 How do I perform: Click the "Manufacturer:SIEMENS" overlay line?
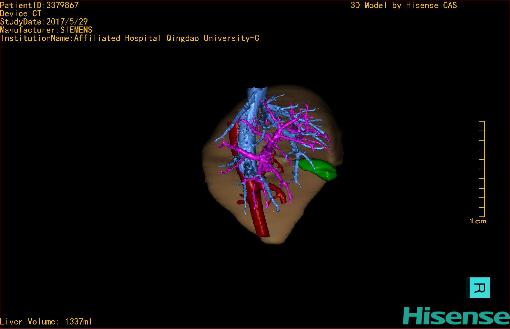[x=46, y=30]
